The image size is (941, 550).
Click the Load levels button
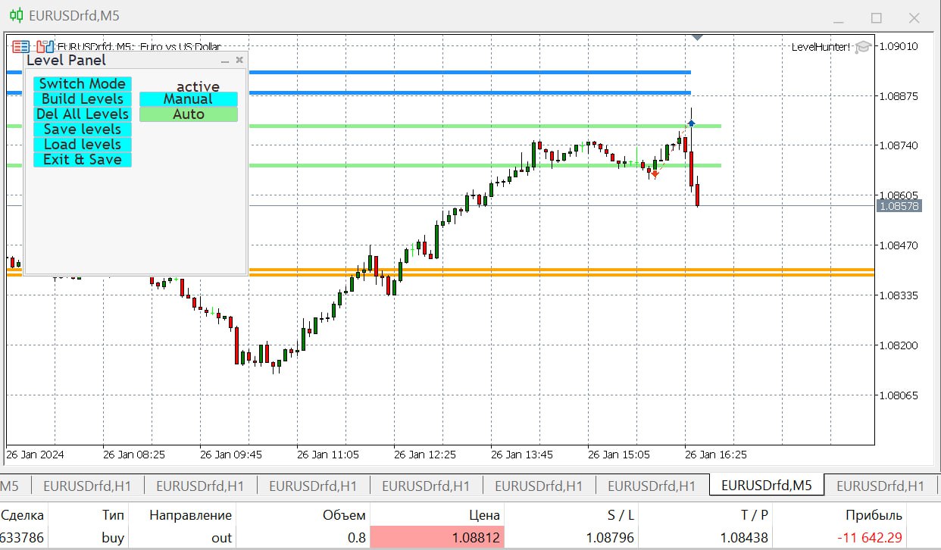(82, 145)
